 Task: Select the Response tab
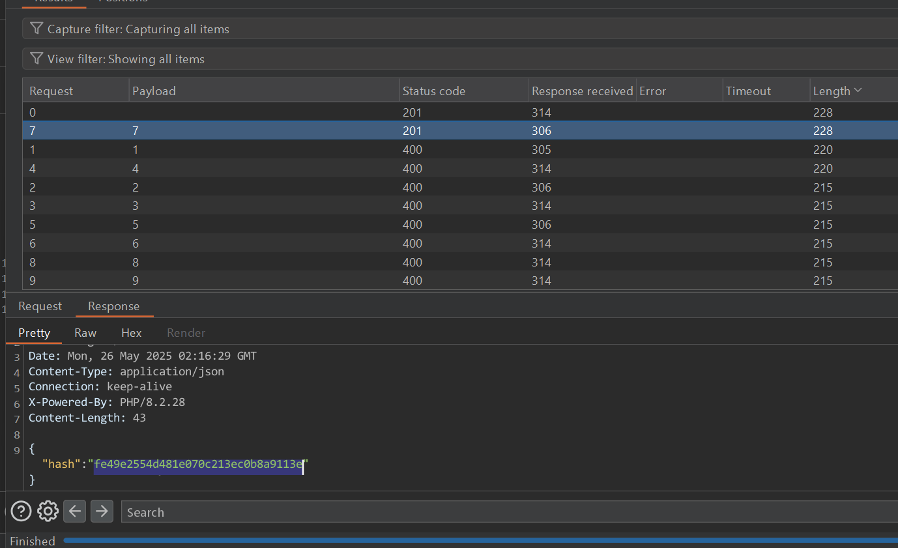113,306
